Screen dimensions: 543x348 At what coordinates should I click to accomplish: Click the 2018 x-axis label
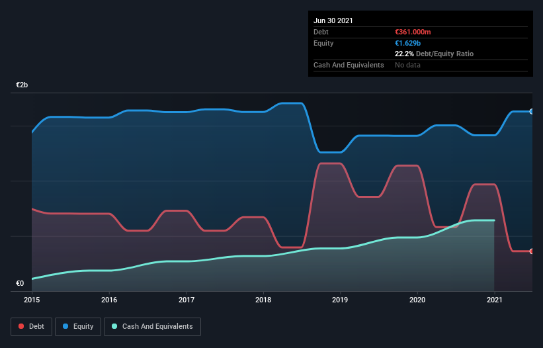point(263,300)
